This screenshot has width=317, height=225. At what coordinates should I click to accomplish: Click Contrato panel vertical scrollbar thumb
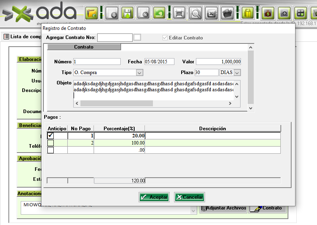250,78
